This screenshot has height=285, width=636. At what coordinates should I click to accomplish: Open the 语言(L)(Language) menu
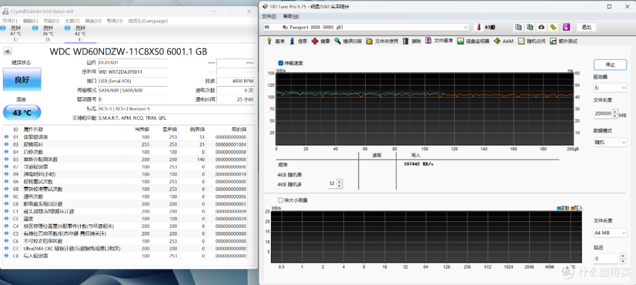(148, 21)
